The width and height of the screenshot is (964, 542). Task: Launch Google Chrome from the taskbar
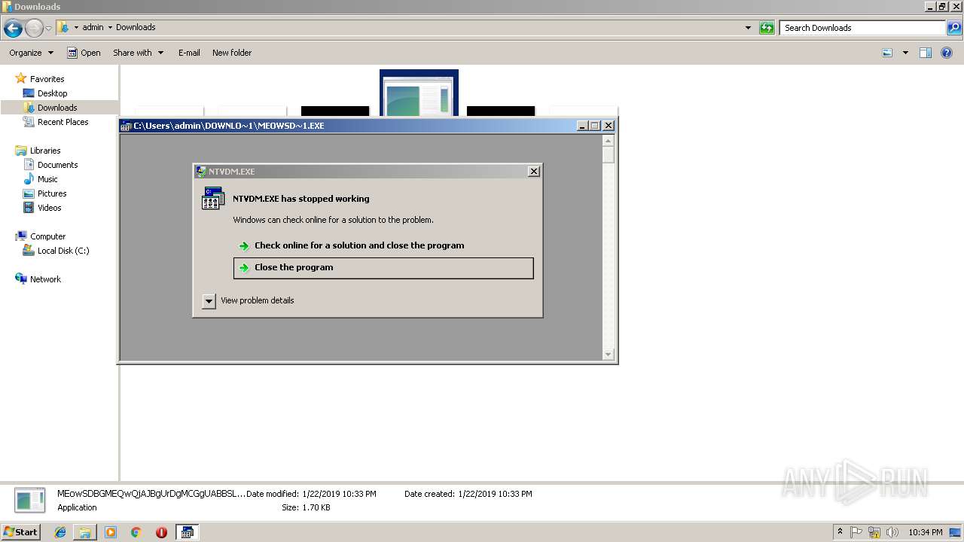pyautogui.click(x=136, y=532)
